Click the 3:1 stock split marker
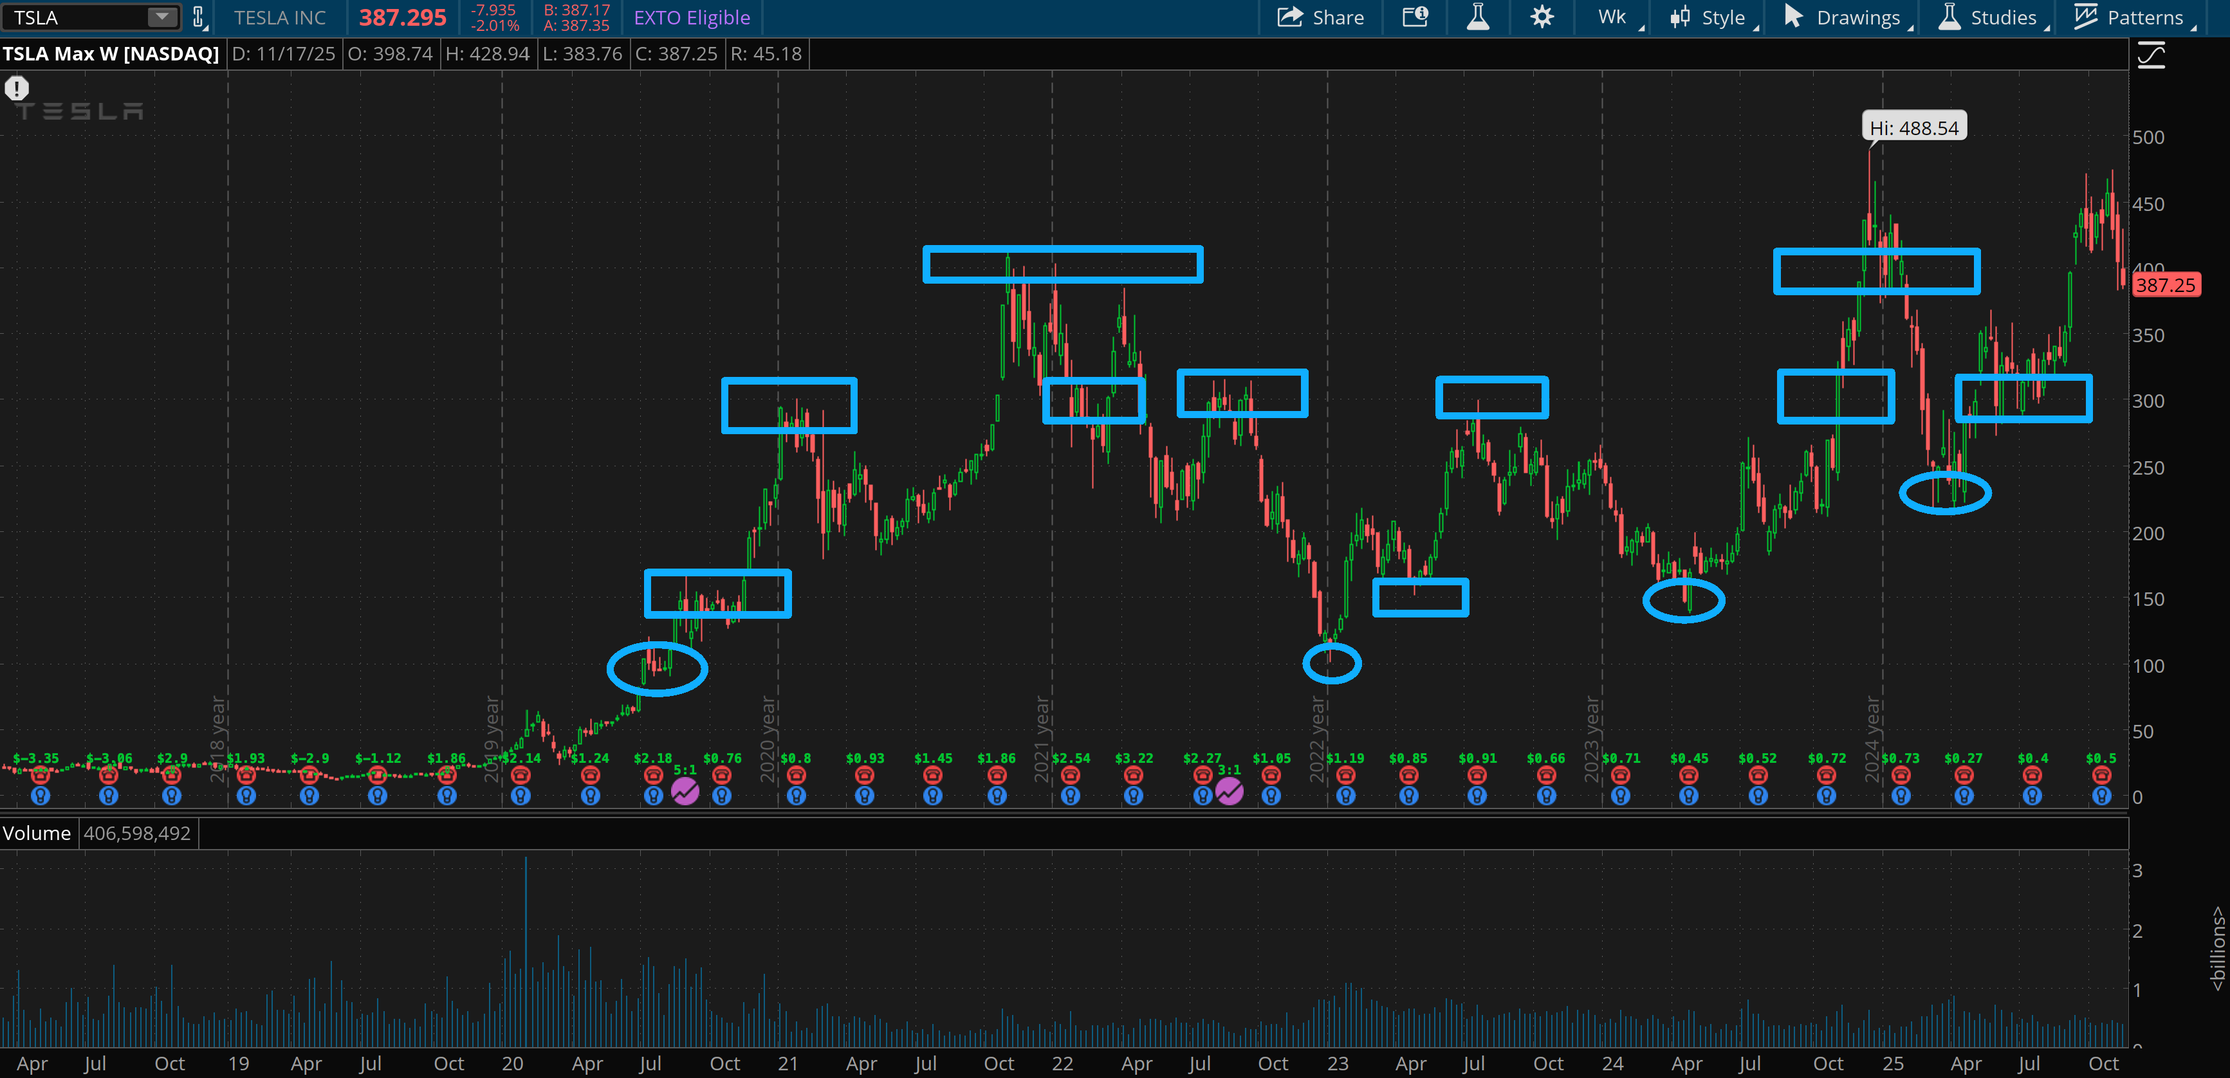 1228,790
